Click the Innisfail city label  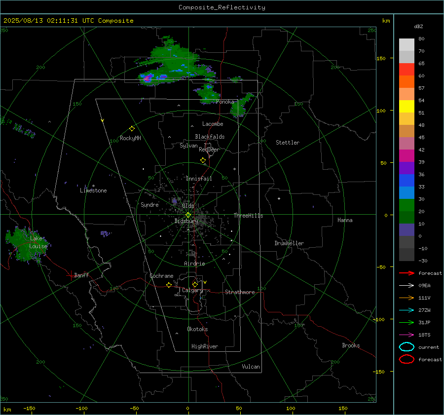pyautogui.click(x=199, y=179)
